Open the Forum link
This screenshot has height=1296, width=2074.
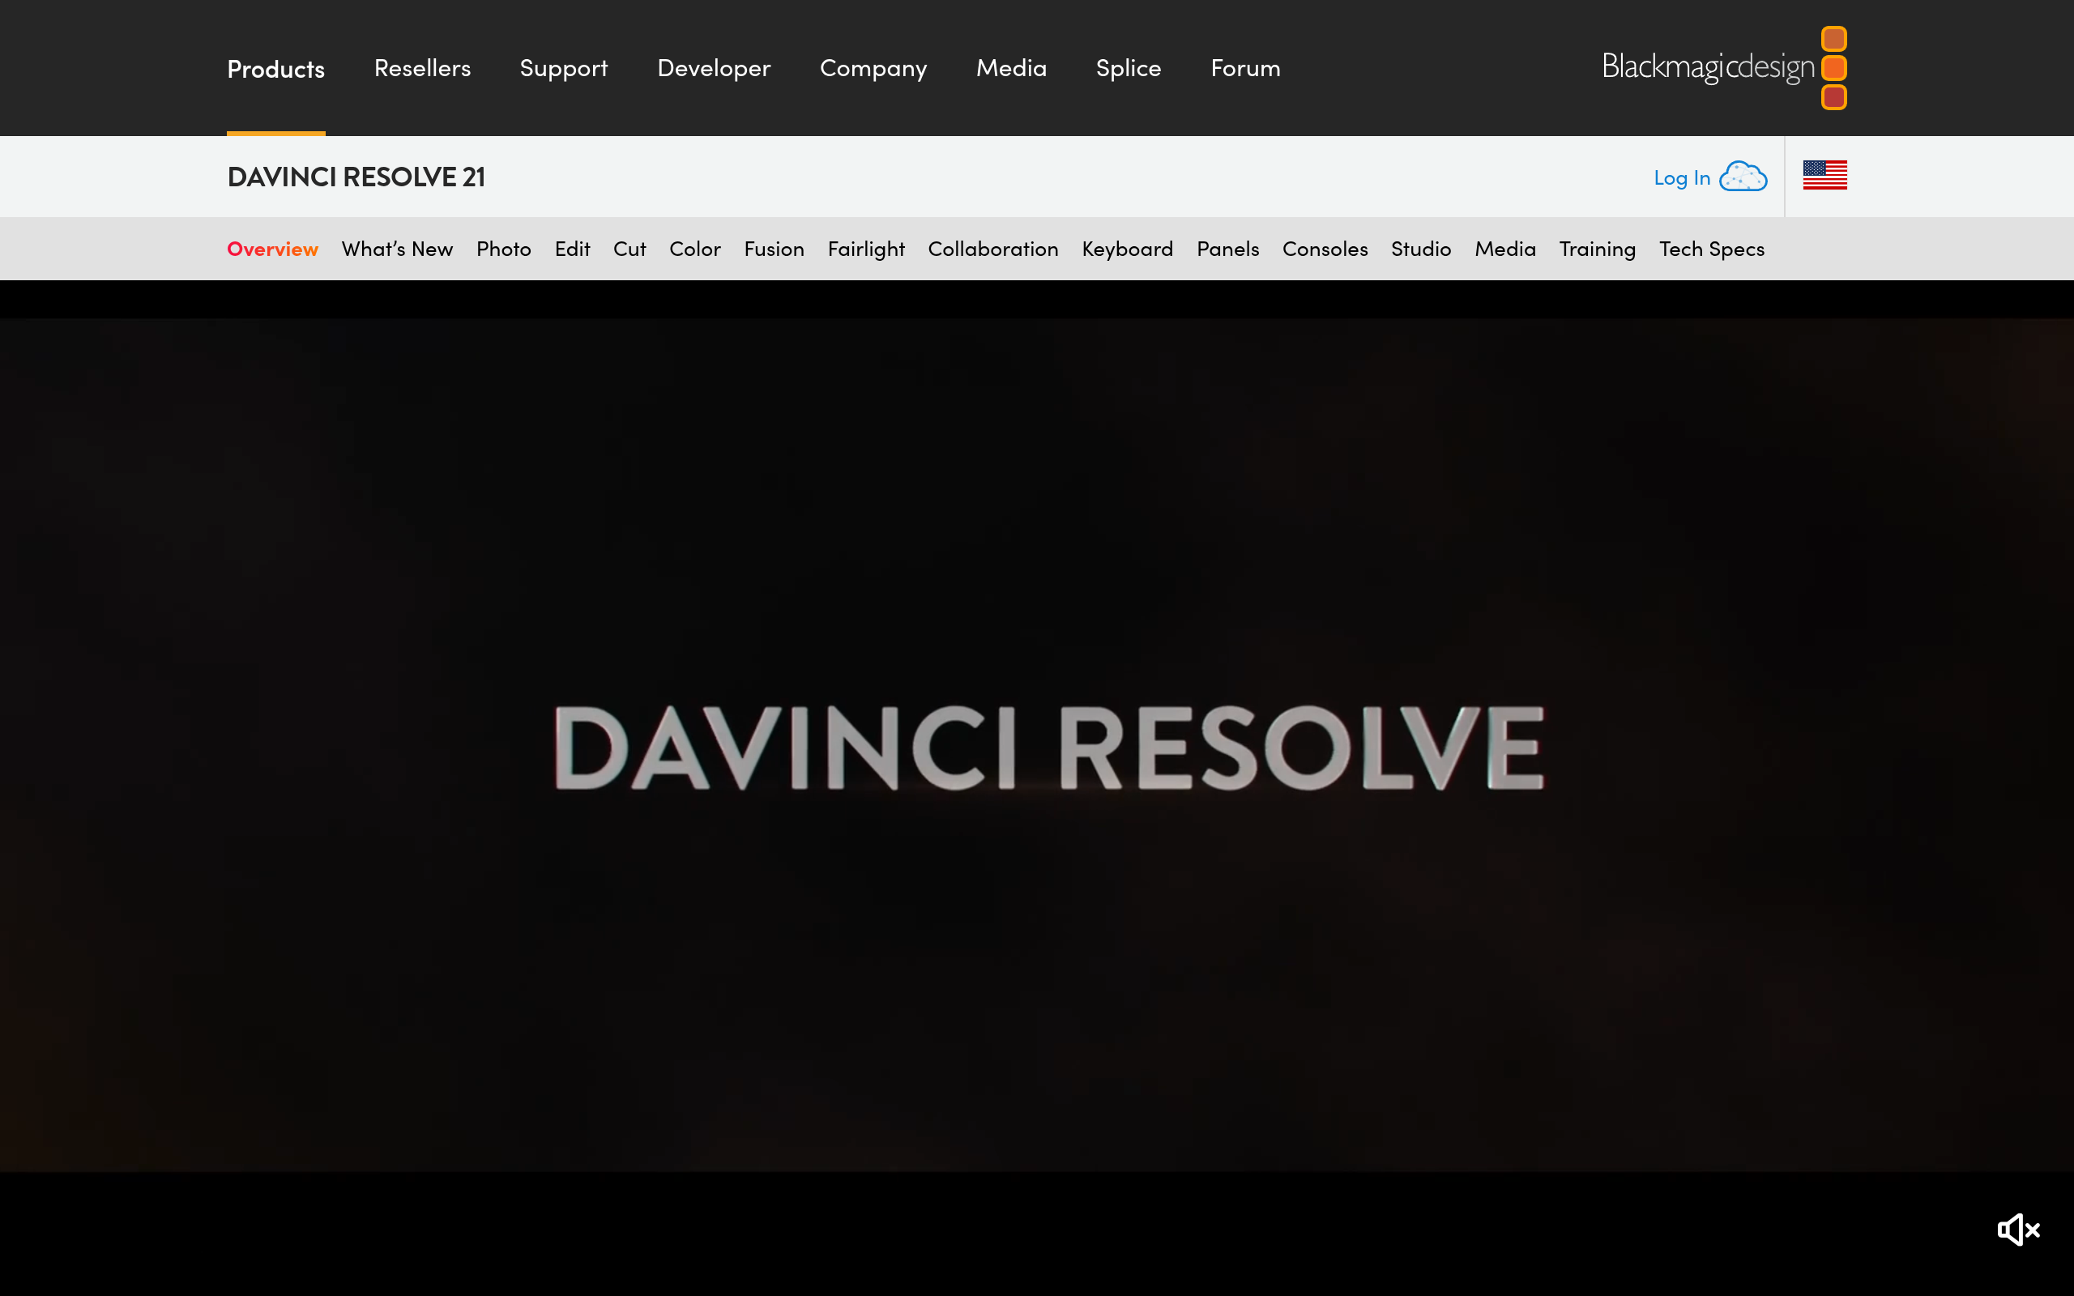pyautogui.click(x=1245, y=68)
